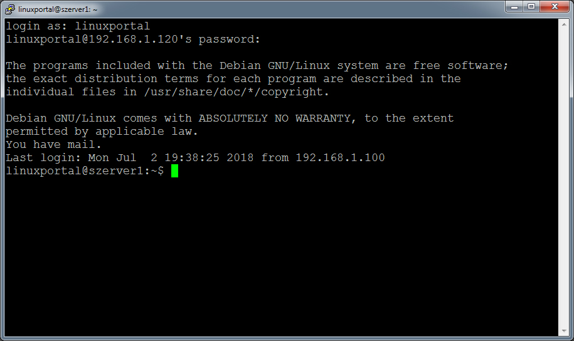Click the "Last login:" label
Image resolution: width=574 pixels, height=341 pixels.
(x=43, y=158)
